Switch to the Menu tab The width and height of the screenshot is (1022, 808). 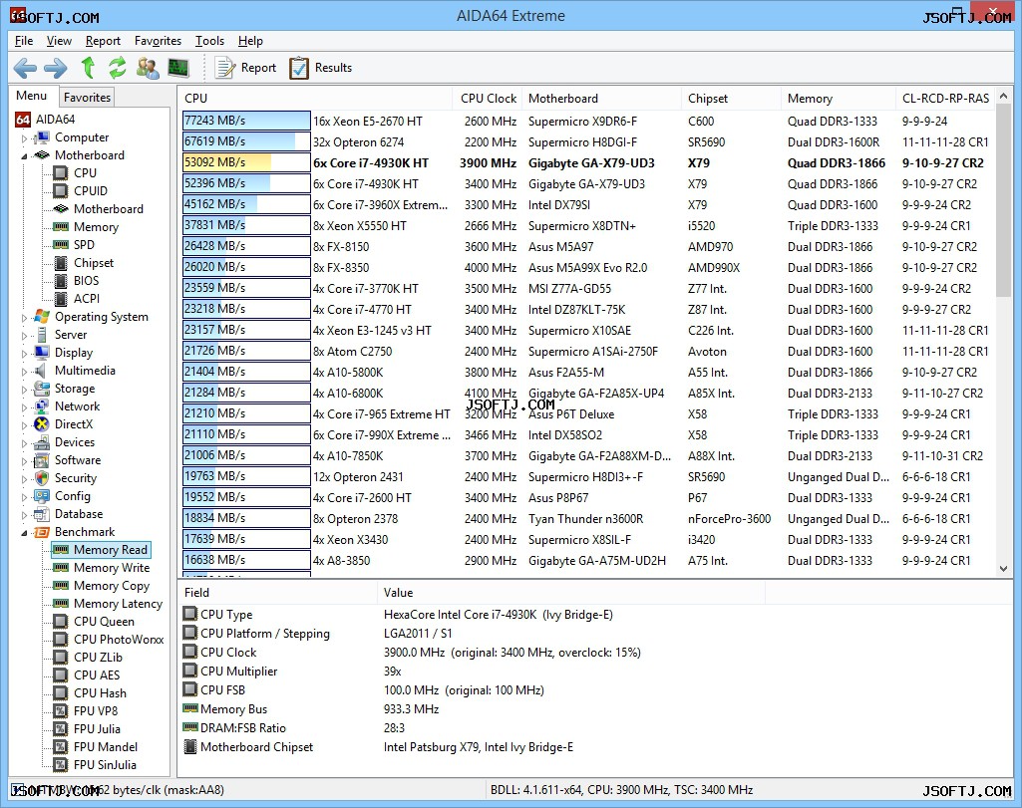[31, 96]
